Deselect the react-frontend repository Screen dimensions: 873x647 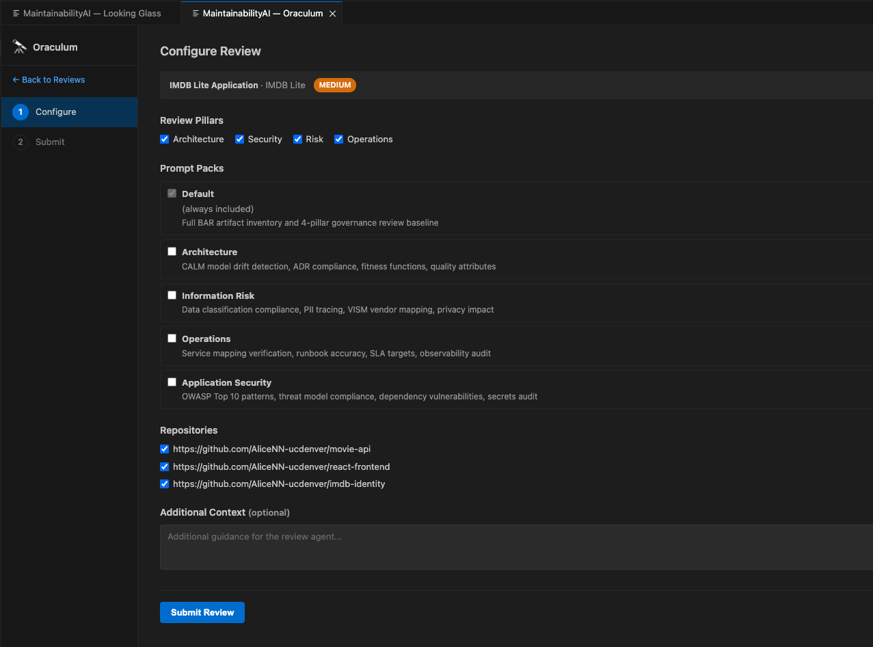pyautogui.click(x=164, y=466)
